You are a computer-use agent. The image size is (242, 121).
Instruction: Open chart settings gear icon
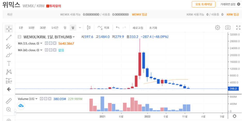(x=217, y=27)
